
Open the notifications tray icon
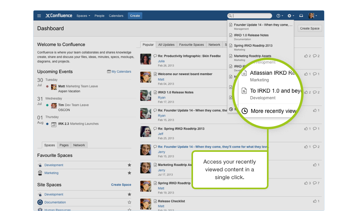(301, 16)
